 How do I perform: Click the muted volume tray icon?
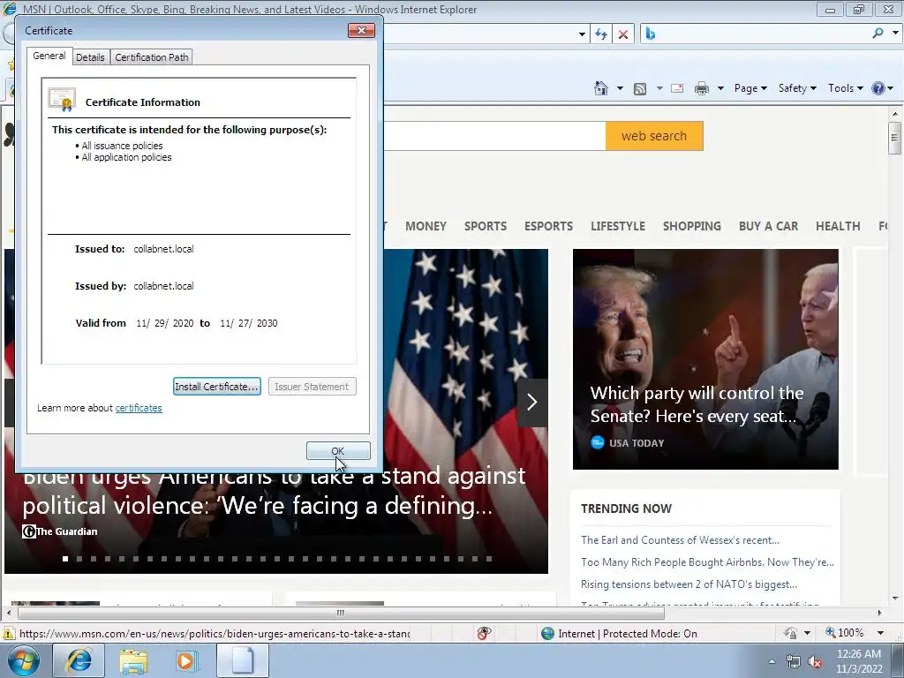pos(815,662)
